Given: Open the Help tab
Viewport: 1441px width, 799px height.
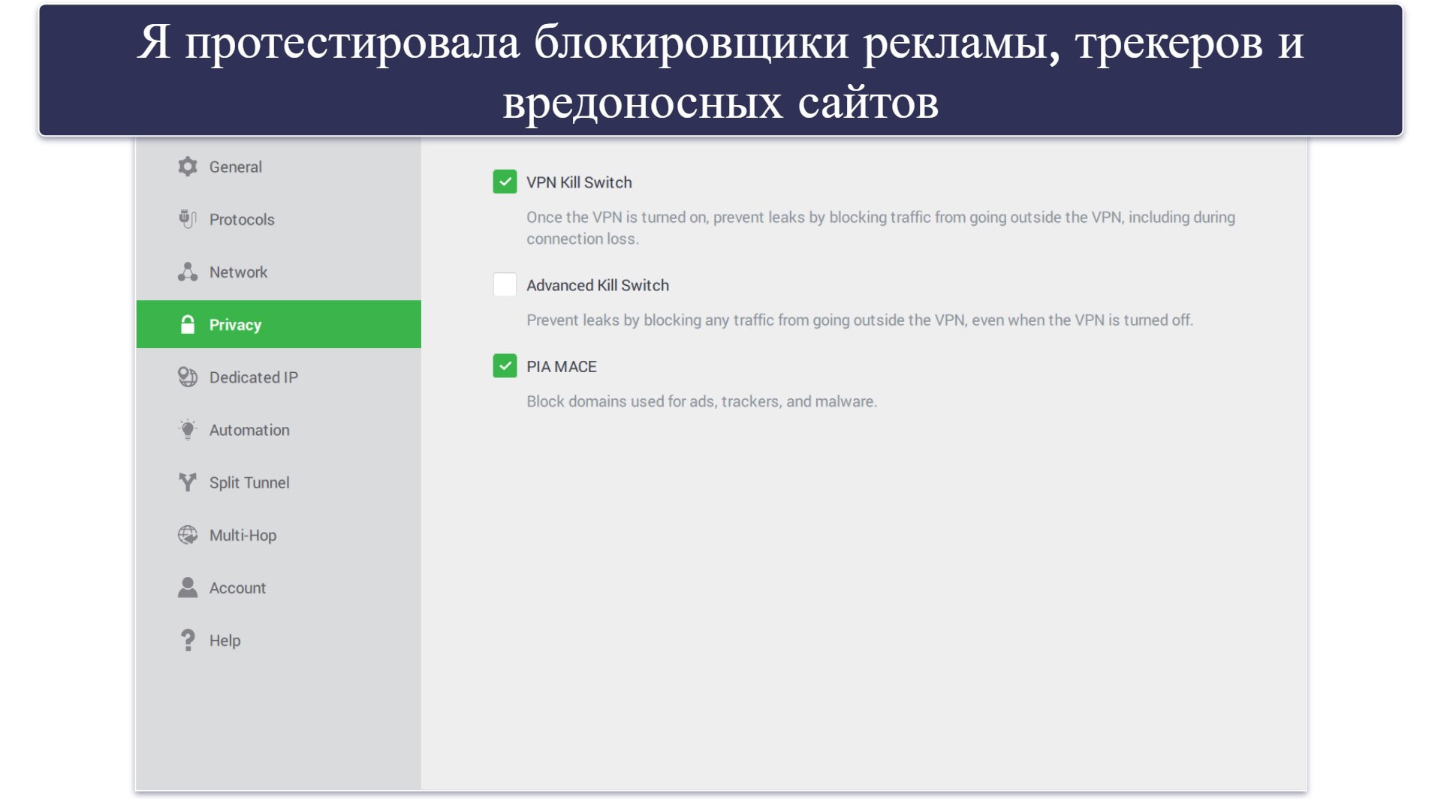Looking at the screenshot, I should click(279, 640).
